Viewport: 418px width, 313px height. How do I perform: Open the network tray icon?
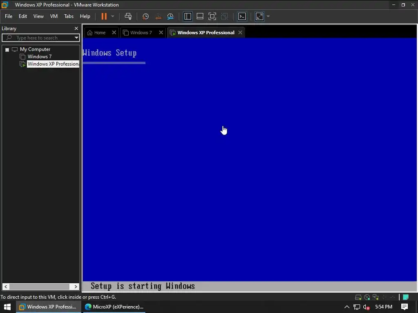coord(357,307)
